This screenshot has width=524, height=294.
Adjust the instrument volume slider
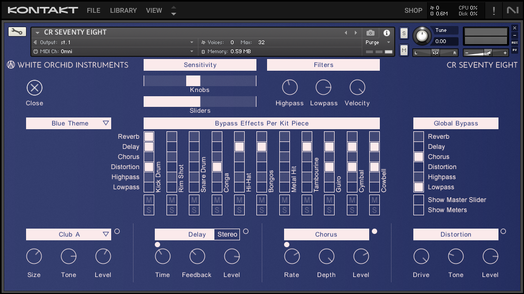pos(486,53)
